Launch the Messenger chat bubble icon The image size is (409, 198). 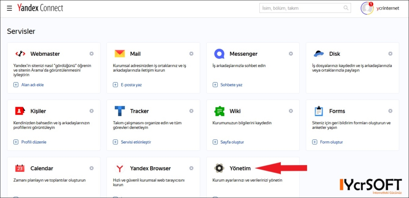coord(219,54)
